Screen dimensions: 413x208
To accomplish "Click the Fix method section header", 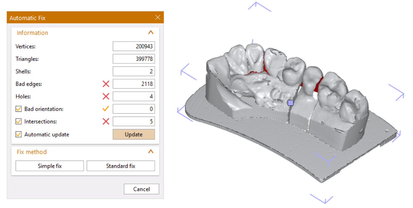I will click(x=32, y=152).
